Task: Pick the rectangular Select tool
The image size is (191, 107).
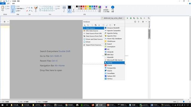Action: coord(13,7)
